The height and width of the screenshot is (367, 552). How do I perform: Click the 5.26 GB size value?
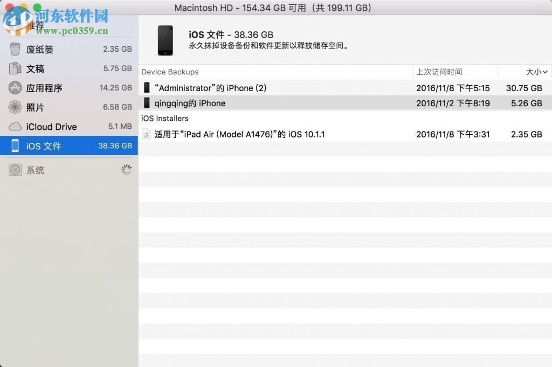[526, 103]
